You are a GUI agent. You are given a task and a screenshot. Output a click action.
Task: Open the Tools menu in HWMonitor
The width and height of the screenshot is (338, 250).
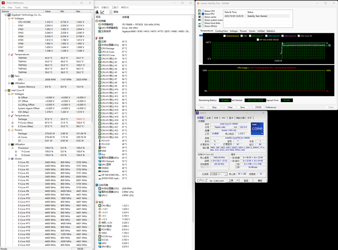(18, 7)
